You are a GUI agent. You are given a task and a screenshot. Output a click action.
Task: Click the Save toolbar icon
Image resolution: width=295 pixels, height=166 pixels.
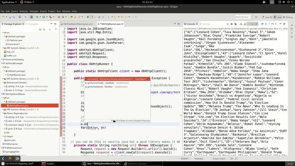(x=10, y=17)
